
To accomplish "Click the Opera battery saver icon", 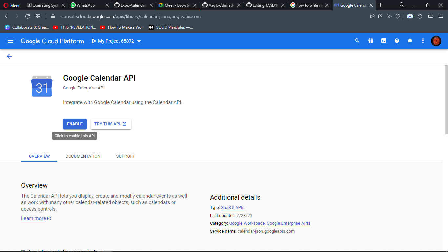I will [431, 16].
